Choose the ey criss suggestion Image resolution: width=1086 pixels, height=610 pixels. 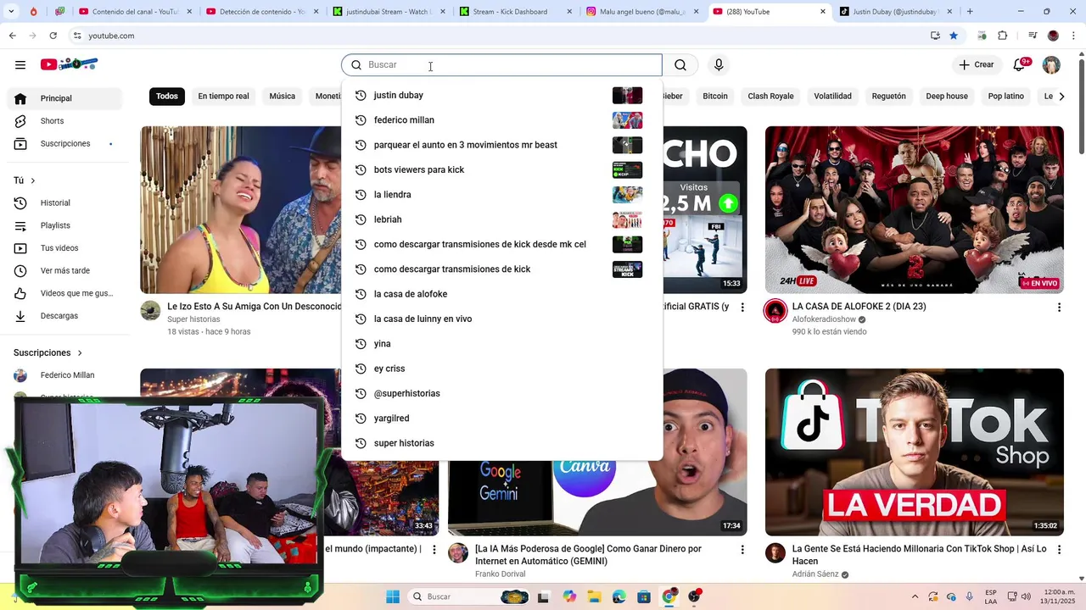[x=501, y=369]
